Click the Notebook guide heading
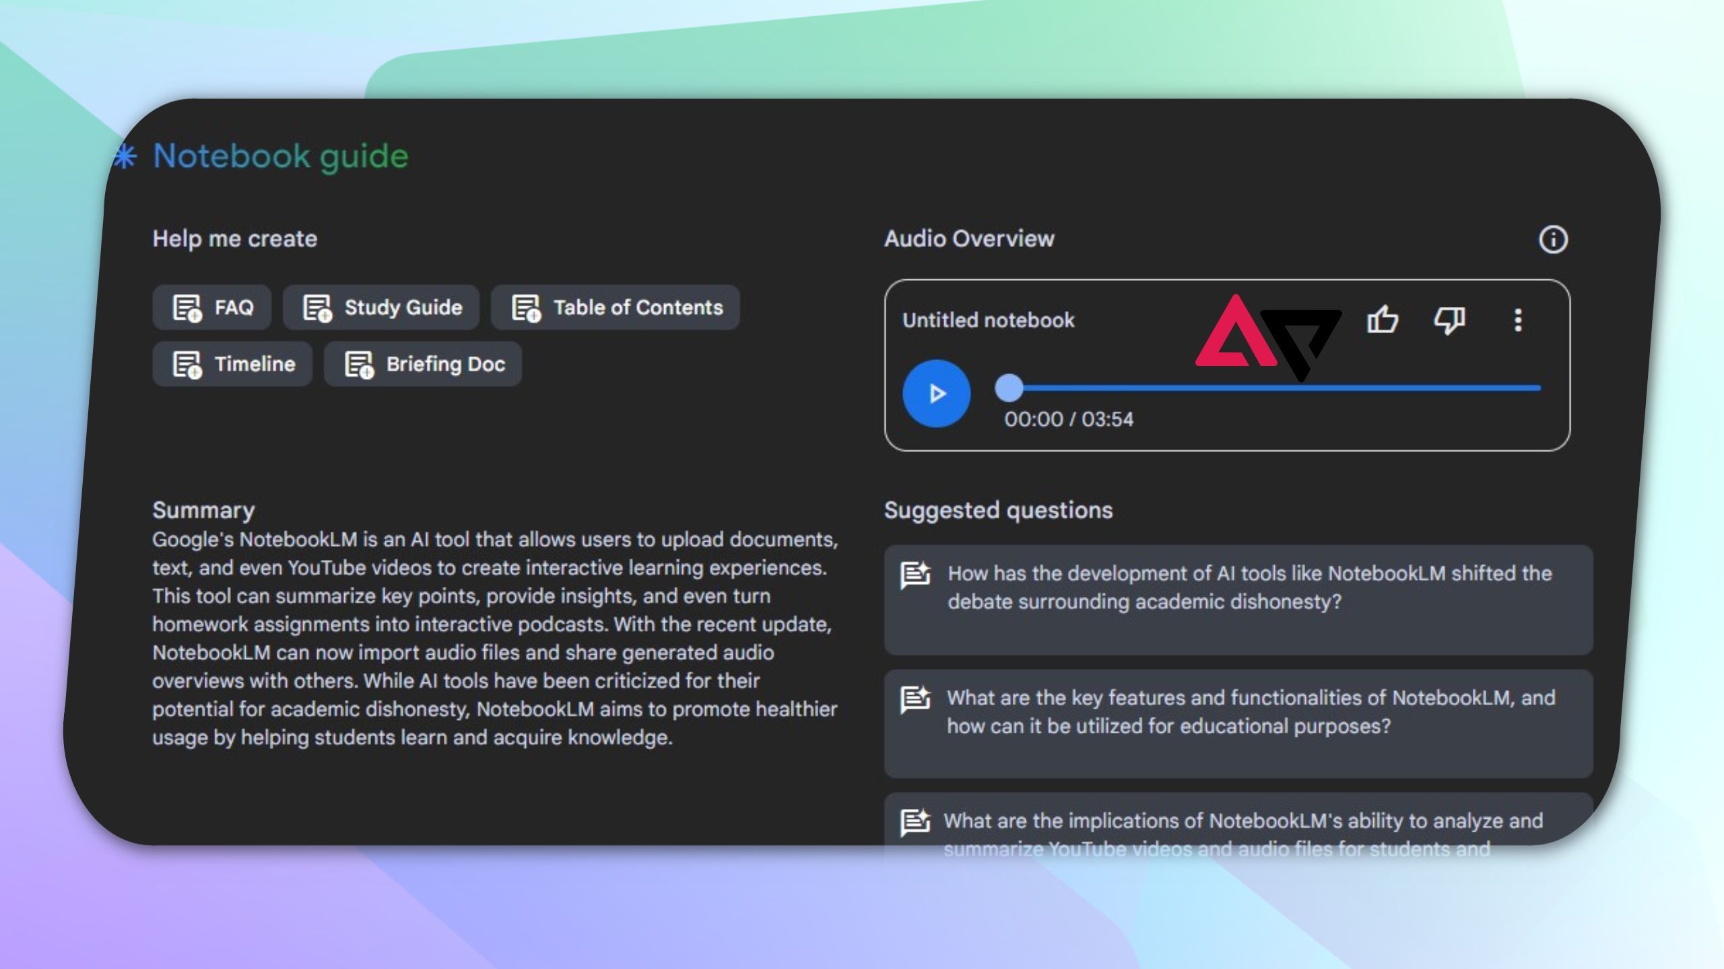Screen dimensions: 1724x969 281,157
